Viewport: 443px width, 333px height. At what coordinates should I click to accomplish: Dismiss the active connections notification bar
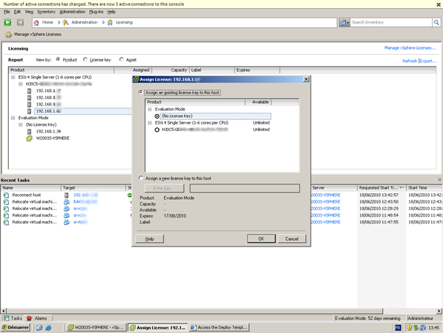pos(439,4)
